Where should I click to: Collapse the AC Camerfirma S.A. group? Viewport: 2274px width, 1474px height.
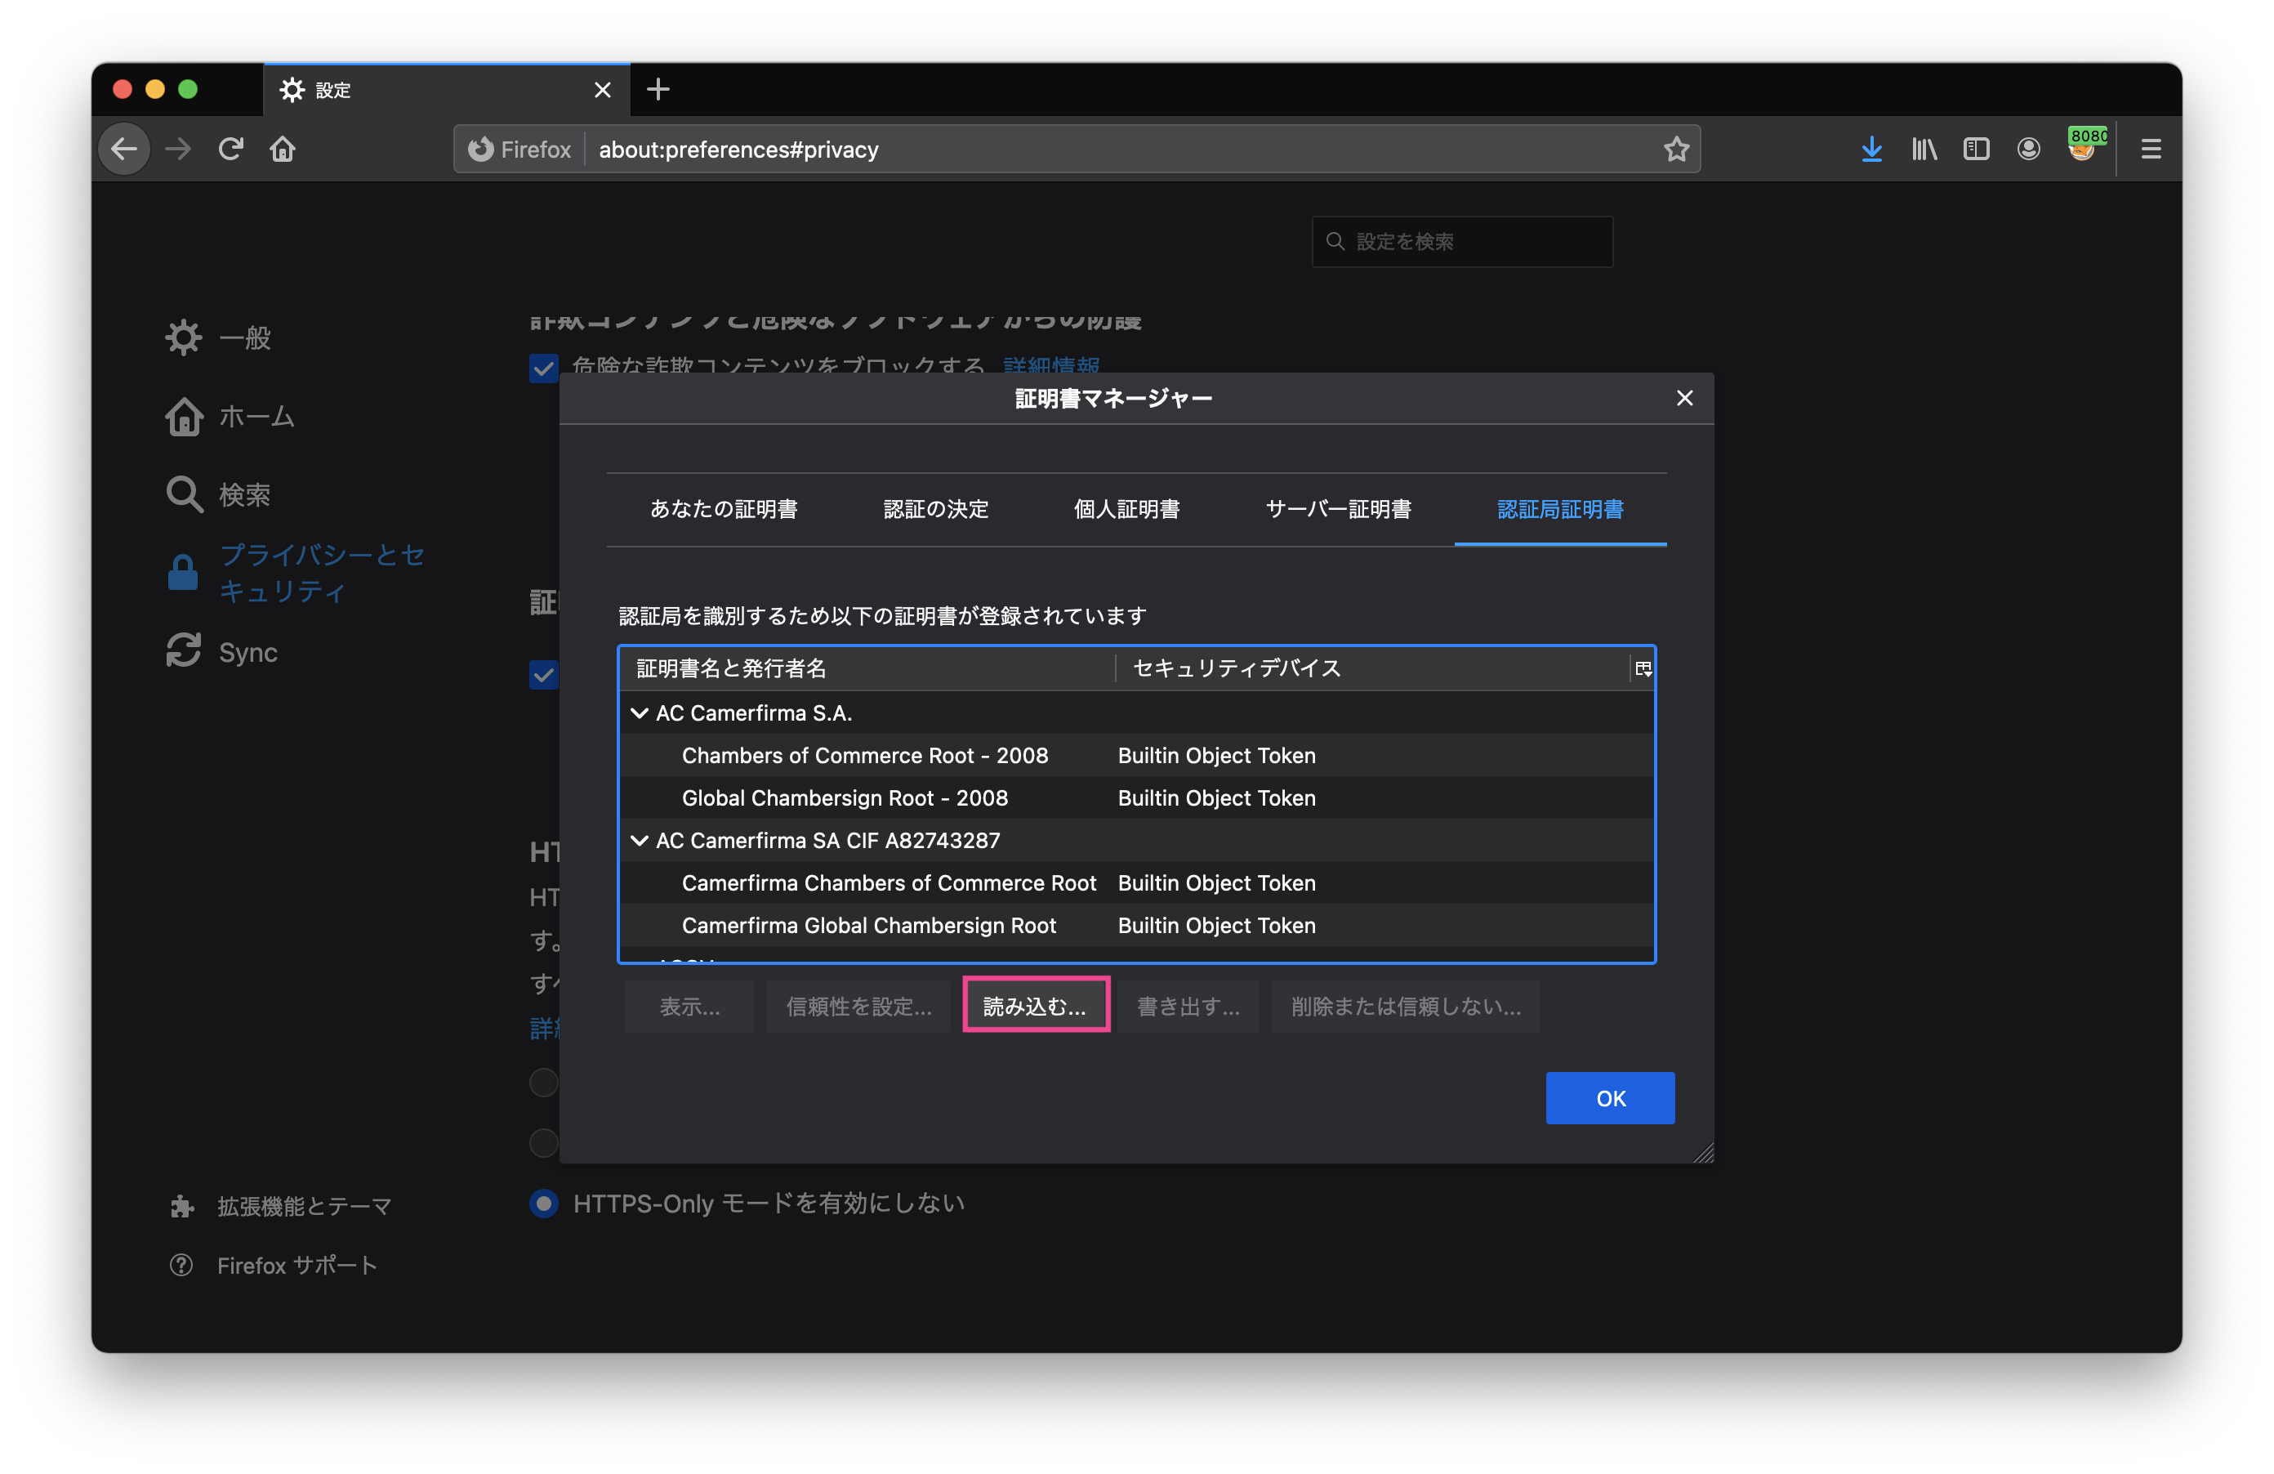pos(640,713)
